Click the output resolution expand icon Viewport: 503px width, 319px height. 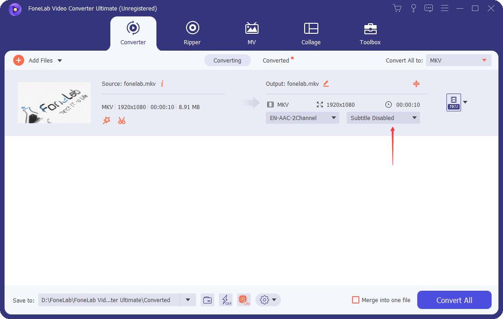pos(320,105)
